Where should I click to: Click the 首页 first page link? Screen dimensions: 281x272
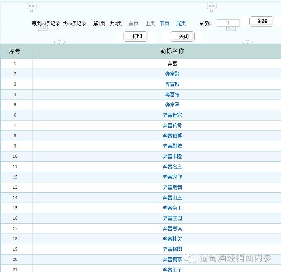pos(133,23)
